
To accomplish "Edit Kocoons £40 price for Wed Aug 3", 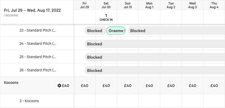I will [192, 85].
